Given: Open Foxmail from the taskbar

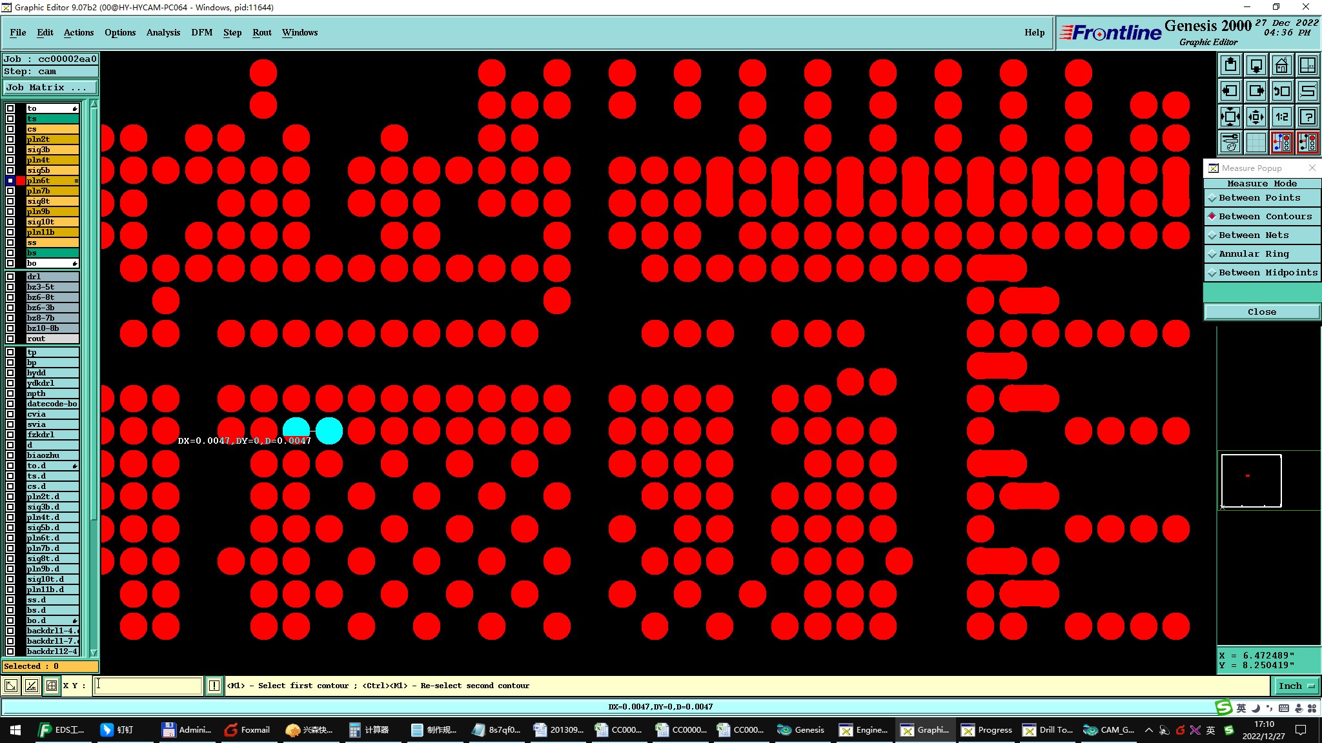Looking at the screenshot, I should pos(247,729).
